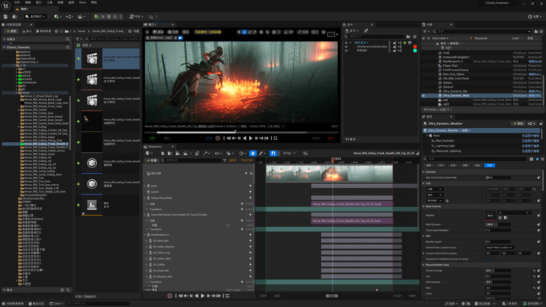Open the Actor menu in the menu bar
The height and width of the screenshot is (307, 546).
click(x=82, y=3)
